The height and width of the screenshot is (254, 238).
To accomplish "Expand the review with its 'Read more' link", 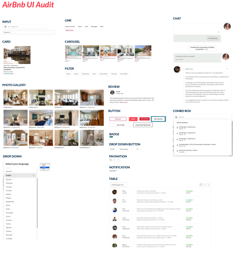I will 123,102.
